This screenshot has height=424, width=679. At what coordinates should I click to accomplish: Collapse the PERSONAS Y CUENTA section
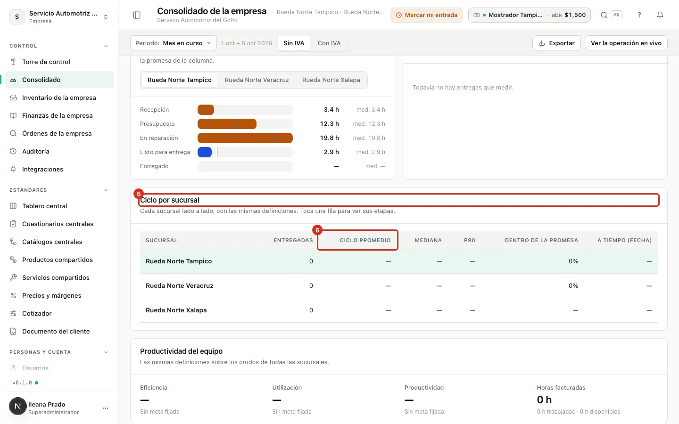[106, 352]
